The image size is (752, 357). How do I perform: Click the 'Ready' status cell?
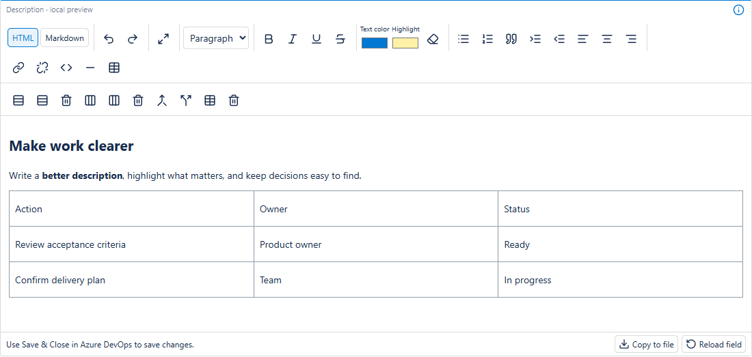pos(620,244)
